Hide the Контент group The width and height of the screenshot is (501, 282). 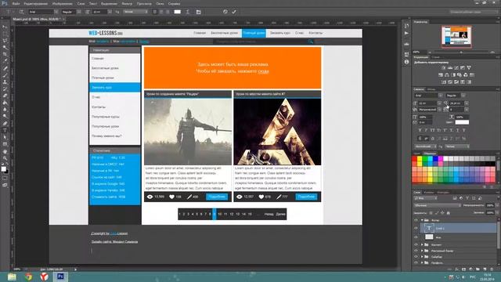point(416,244)
